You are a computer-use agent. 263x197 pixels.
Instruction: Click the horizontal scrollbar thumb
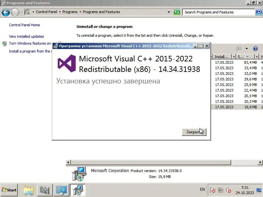tap(151, 162)
